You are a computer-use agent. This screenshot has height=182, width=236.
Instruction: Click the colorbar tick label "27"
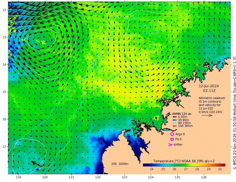click(186, 169)
